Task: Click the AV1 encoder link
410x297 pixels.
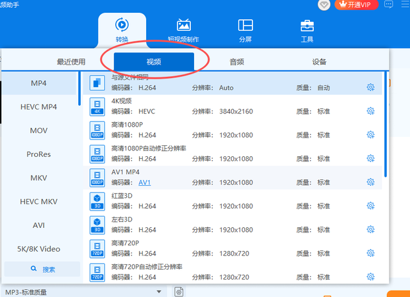Action: [x=145, y=182]
